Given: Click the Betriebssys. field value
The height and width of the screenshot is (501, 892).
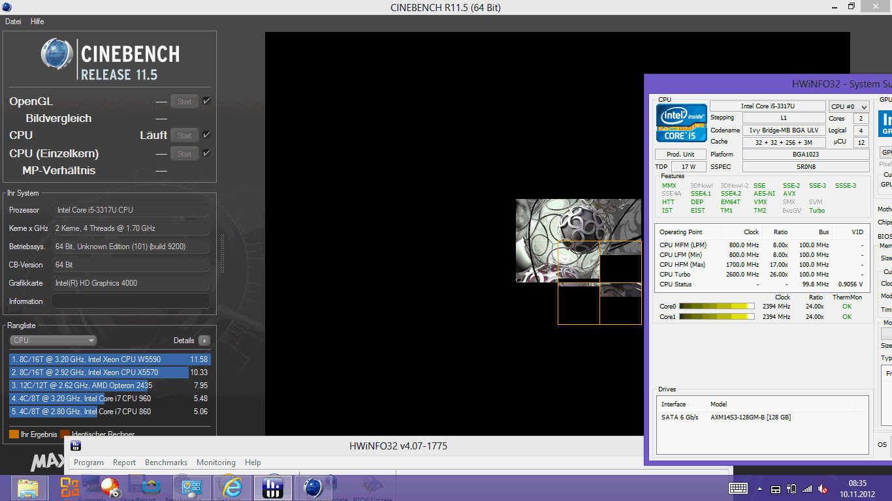Looking at the screenshot, I should [131, 247].
